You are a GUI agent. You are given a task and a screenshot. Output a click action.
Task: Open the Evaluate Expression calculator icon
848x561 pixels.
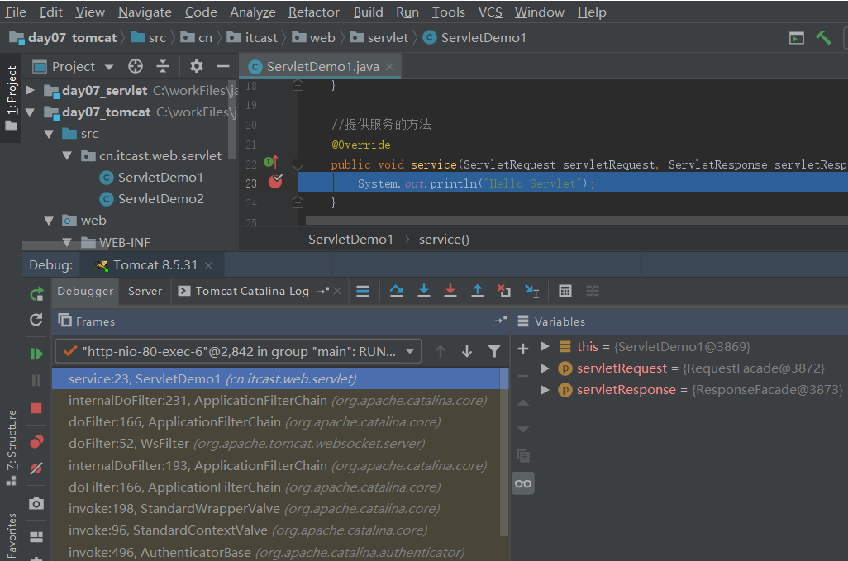click(x=565, y=291)
